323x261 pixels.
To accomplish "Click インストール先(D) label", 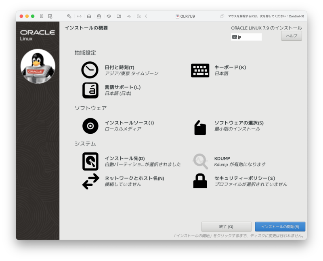I will tap(125, 158).
